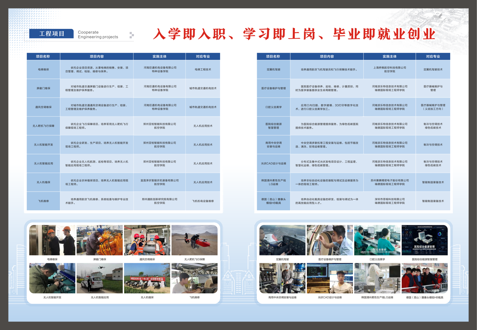Open the 电梯维保 photo thumbnail
477x330 pixels.
[52, 240]
